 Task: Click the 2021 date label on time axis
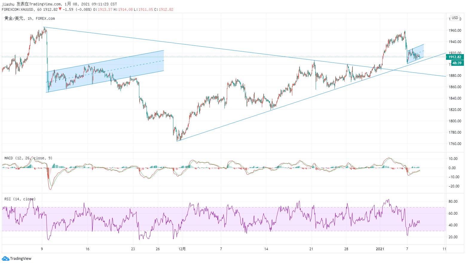[x=380, y=249]
